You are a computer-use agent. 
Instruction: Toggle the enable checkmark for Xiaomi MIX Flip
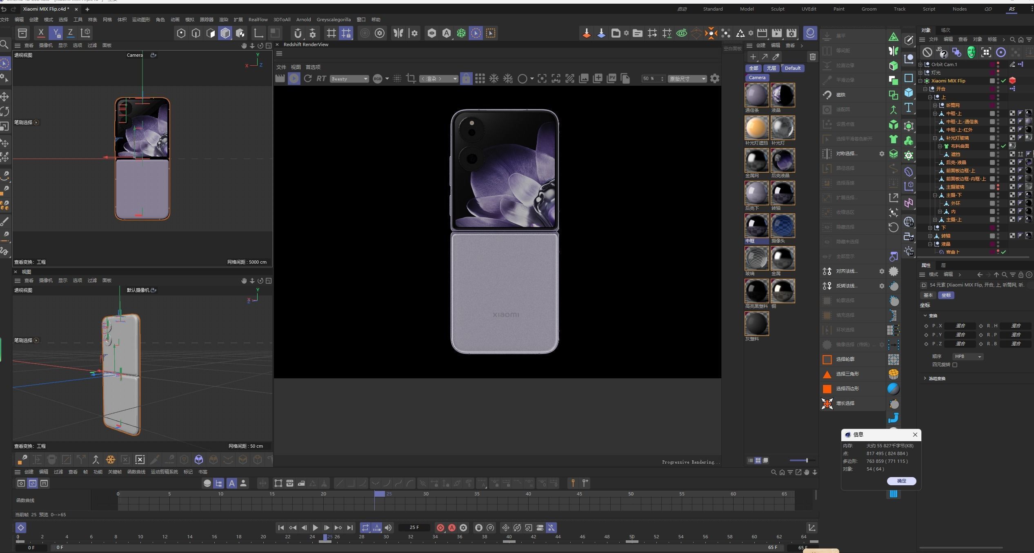[x=1003, y=81]
